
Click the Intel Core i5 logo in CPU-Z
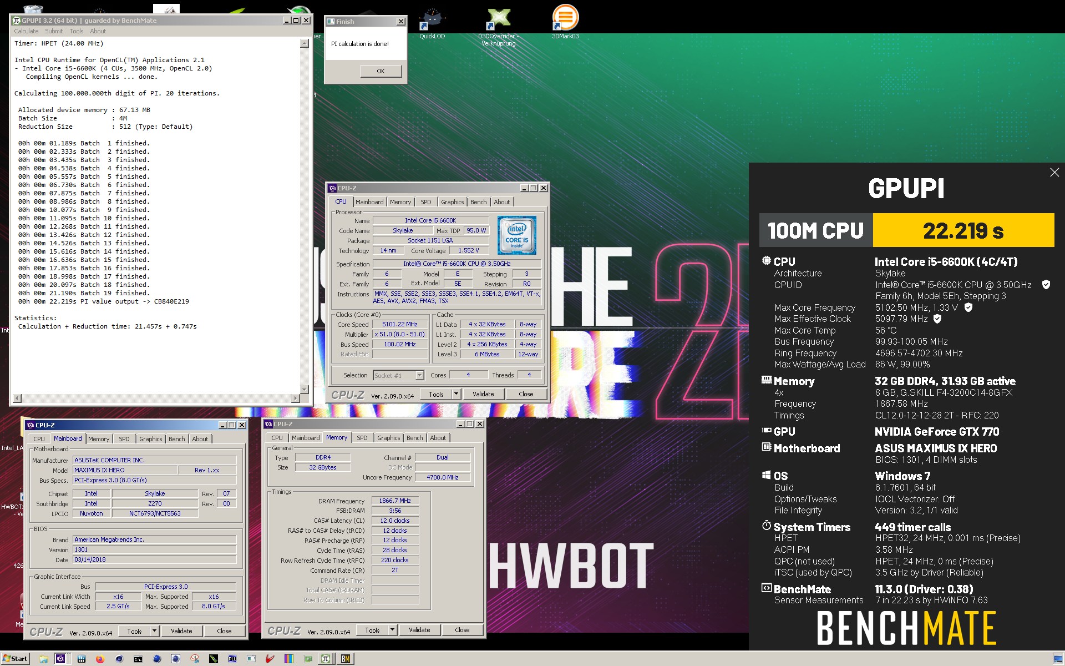(x=516, y=236)
